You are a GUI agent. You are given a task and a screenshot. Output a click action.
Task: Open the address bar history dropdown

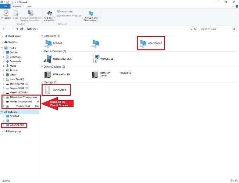191,29
